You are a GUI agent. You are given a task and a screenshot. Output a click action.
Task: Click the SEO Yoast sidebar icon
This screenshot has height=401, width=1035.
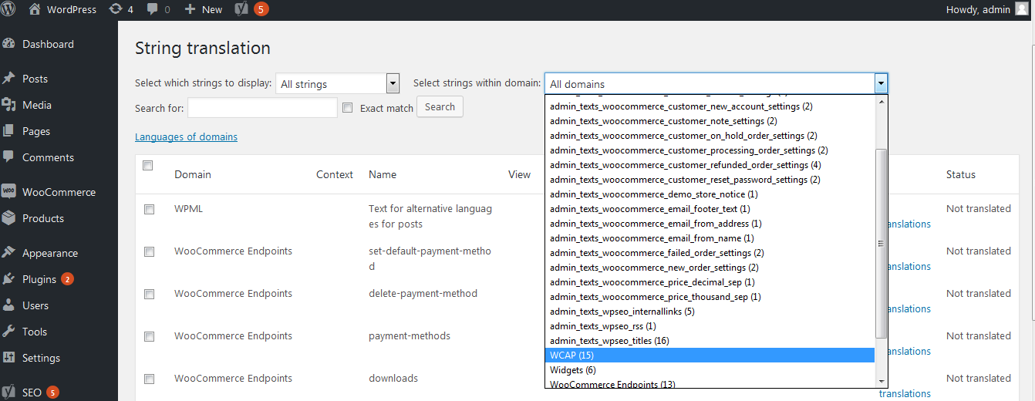pos(9,393)
